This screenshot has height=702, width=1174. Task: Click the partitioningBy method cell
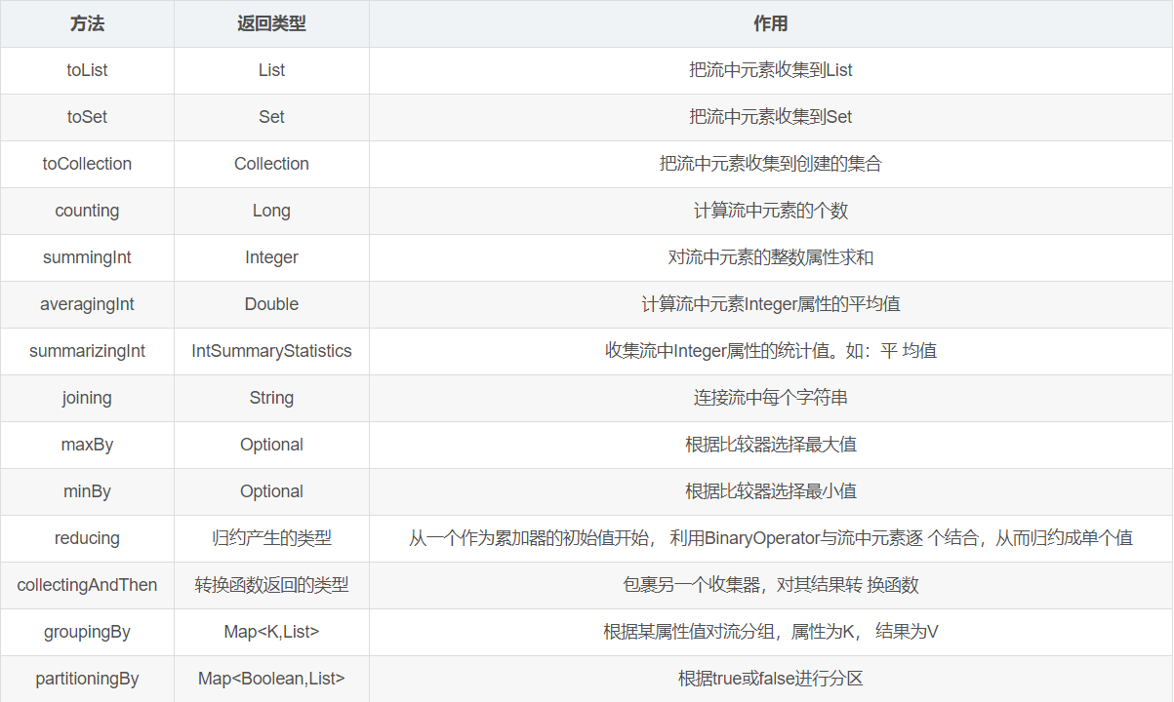(x=87, y=679)
